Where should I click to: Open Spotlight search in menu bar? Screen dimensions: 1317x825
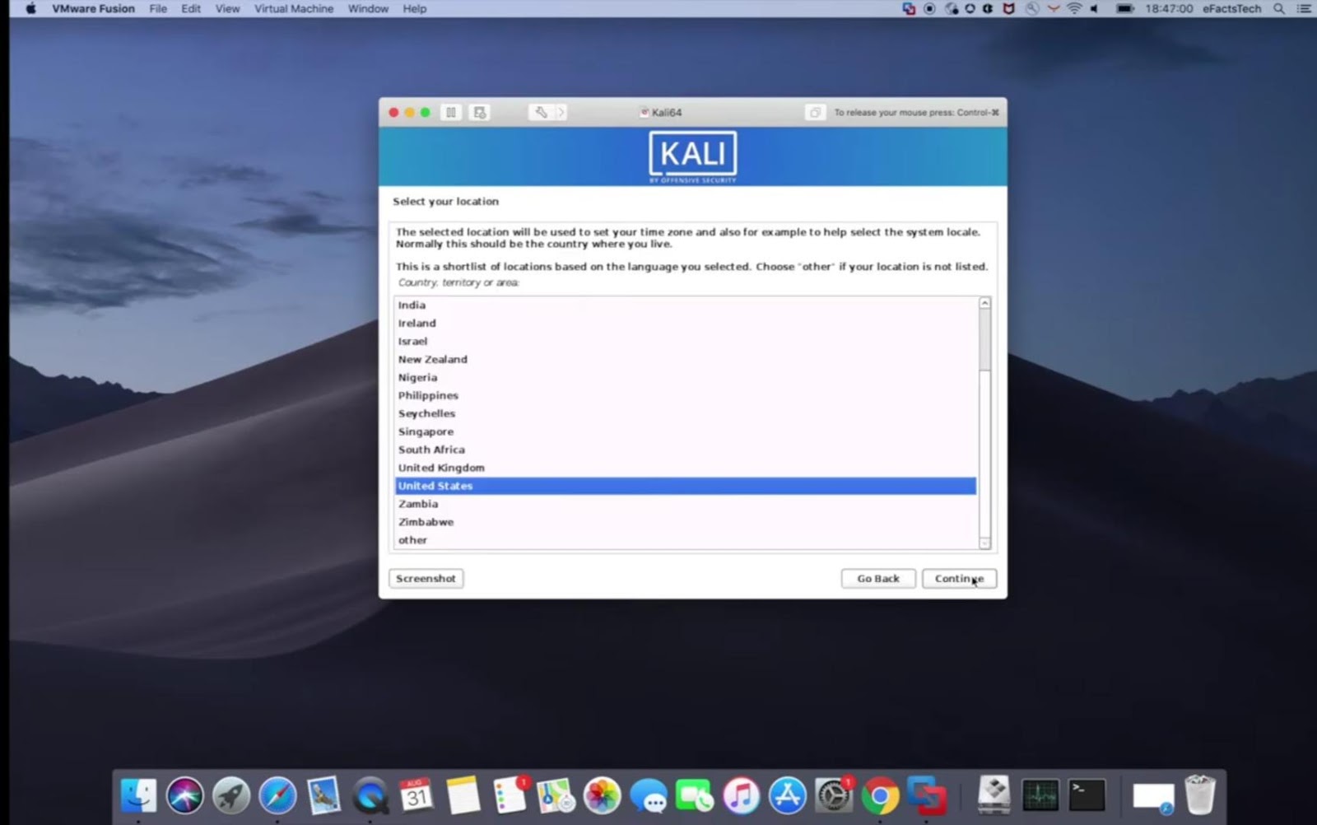tap(1279, 8)
